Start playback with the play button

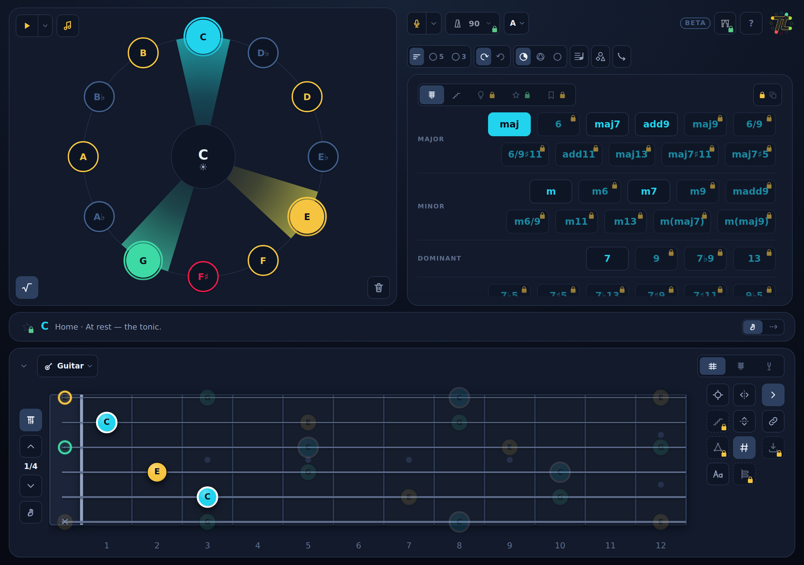click(x=27, y=25)
